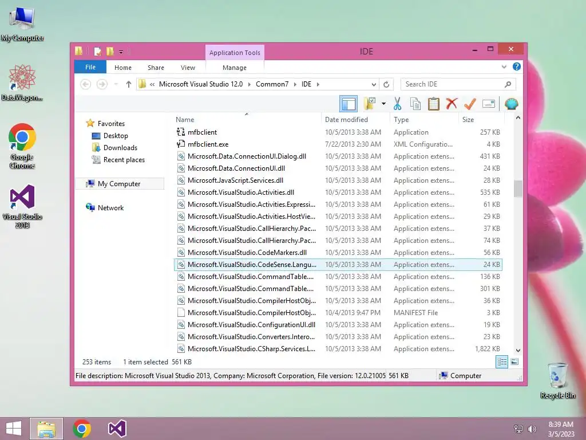Switch to large icons view in status bar
This screenshot has height=440, width=586.
coord(514,362)
